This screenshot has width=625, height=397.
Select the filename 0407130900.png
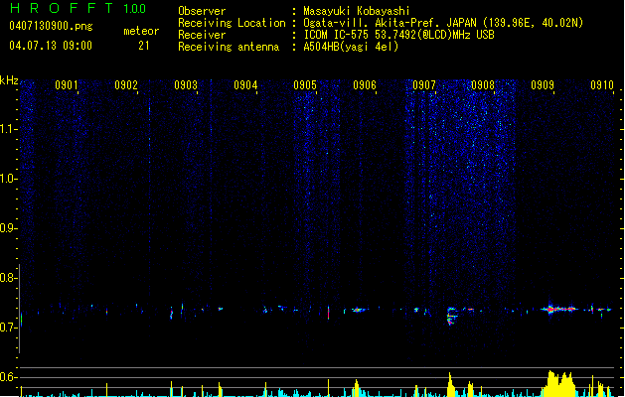click(x=51, y=26)
